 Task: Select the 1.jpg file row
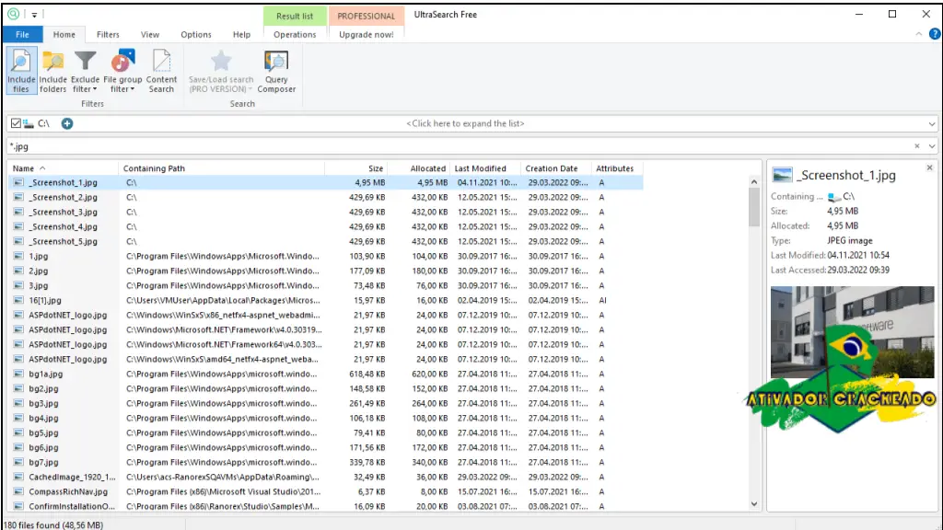tap(325, 256)
